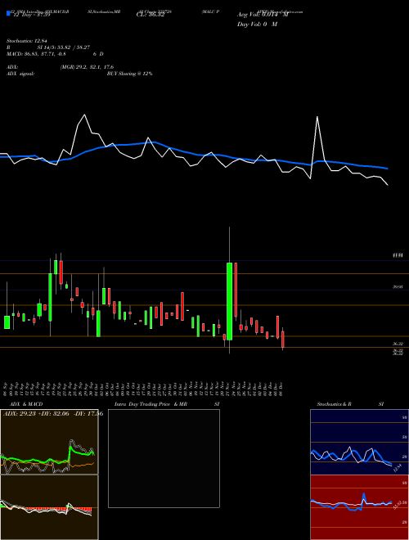The image size is (409, 540).
Task: Click the 'ADX: 29.23 +DY: 32.06 -DY: 17.56' header
Action: (x=53, y=413)
